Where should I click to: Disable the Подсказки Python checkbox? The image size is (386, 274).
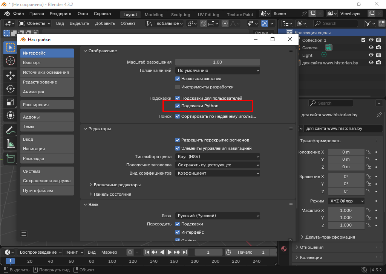178,106
